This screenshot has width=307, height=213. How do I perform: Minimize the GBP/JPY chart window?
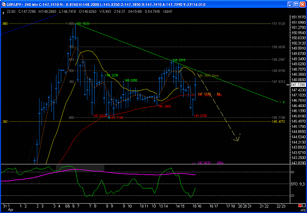coord(291,4)
